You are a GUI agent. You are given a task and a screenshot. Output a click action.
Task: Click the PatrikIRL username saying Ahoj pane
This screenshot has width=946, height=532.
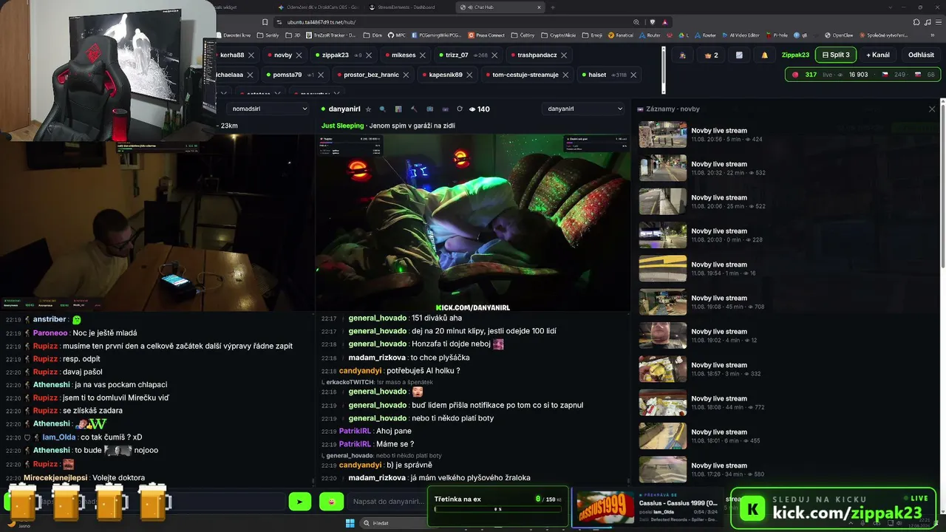tap(355, 431)
